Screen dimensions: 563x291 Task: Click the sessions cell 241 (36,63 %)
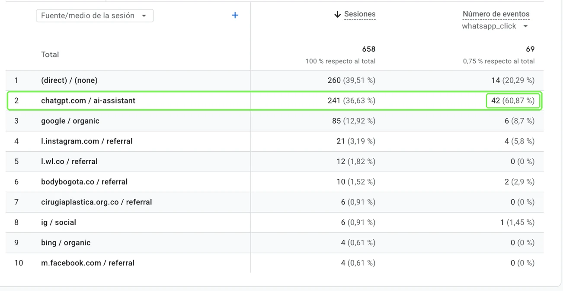(x=352, y=100)
